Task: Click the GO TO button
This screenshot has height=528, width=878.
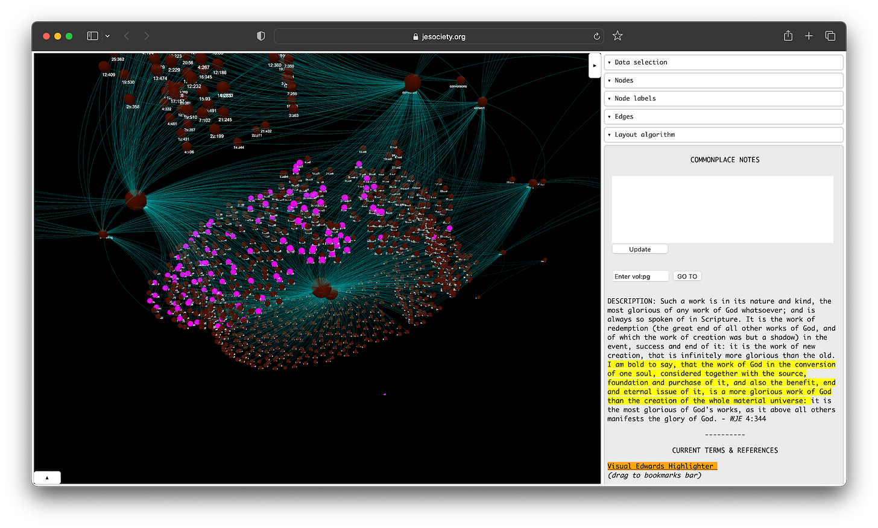Action: tap(687, 276)
